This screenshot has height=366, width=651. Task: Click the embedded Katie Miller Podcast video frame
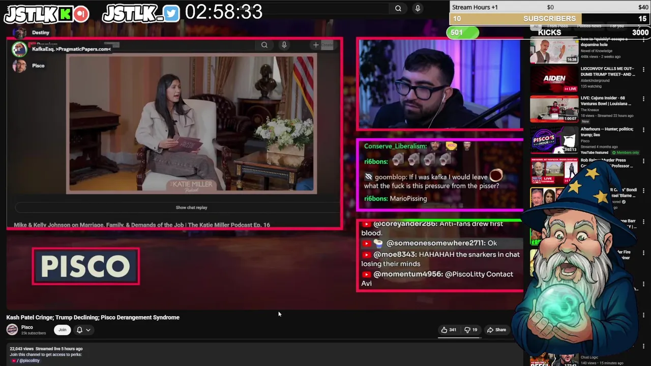191,124
